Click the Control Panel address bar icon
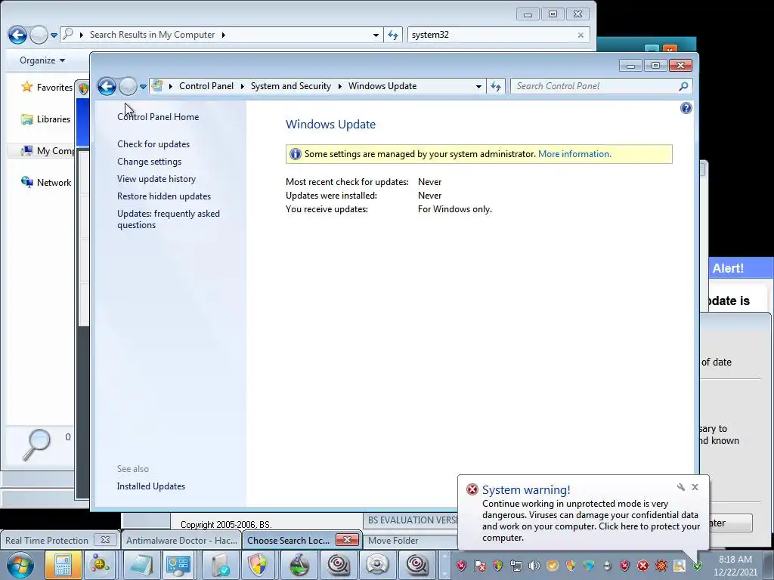The image size is (774, 580). click(157, 86)
